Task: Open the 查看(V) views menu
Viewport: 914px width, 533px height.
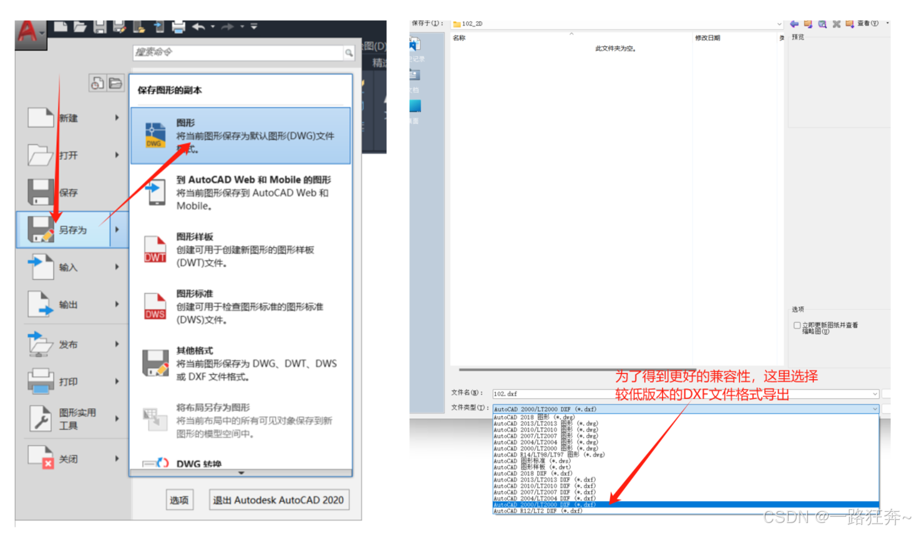Action: pos(868,24)
